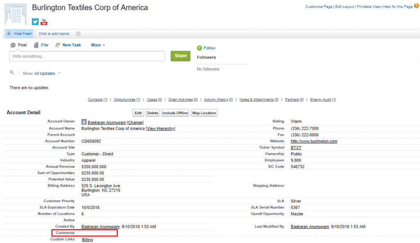Open the Twitter icon under the account name

pyautogui.click(x=35, y=22)
